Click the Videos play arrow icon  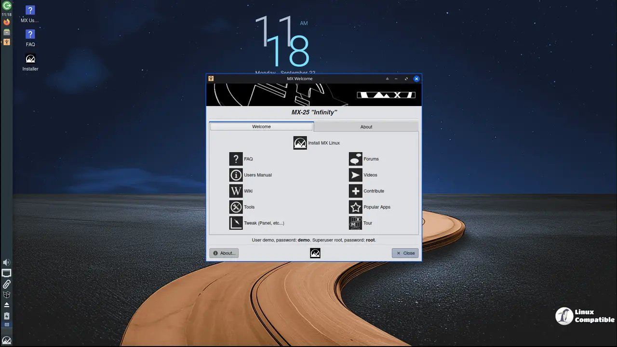355,175
